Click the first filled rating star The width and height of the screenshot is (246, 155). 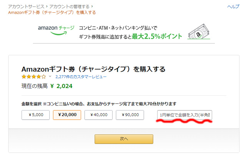pos(24,77)
